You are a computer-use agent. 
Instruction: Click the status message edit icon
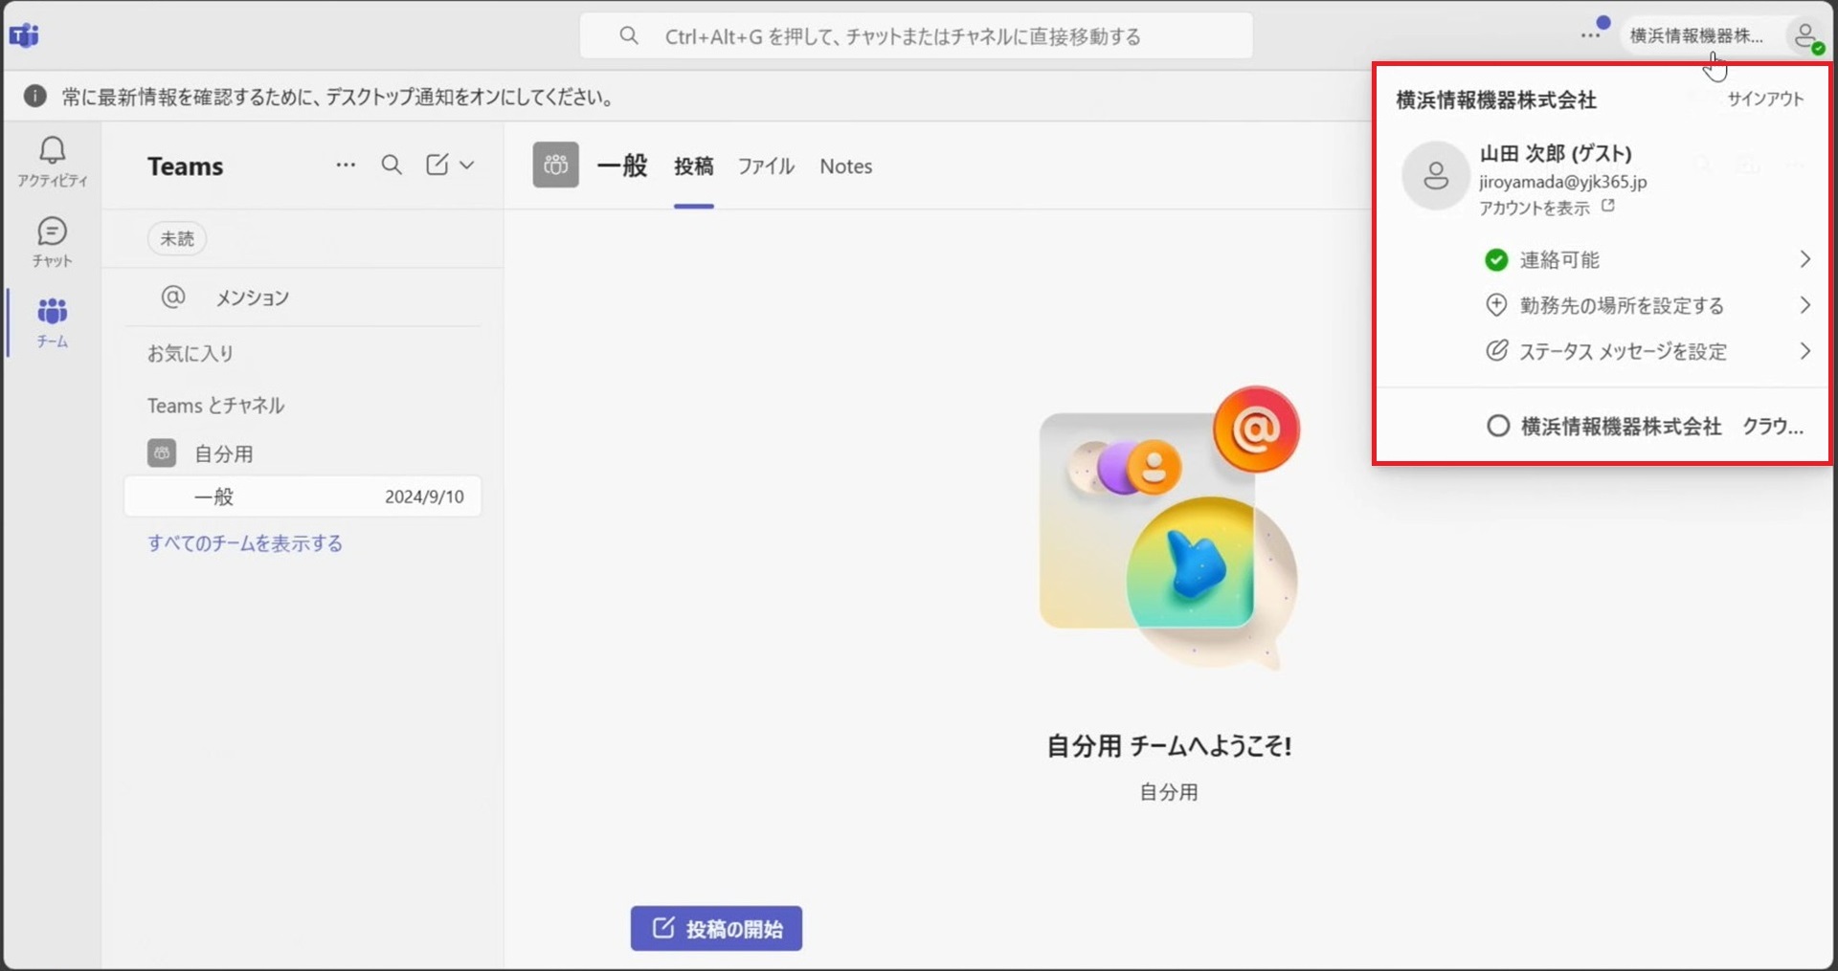pyautogui.click(x=1496, y=350)
